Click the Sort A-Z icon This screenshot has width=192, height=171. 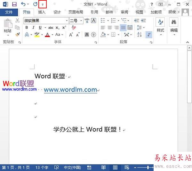point(140,35)
